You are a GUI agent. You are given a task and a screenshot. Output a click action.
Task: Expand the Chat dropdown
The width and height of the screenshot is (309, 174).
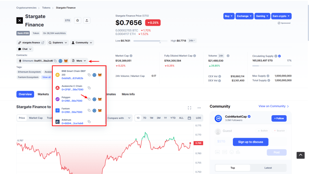click(x=25, y=49)
